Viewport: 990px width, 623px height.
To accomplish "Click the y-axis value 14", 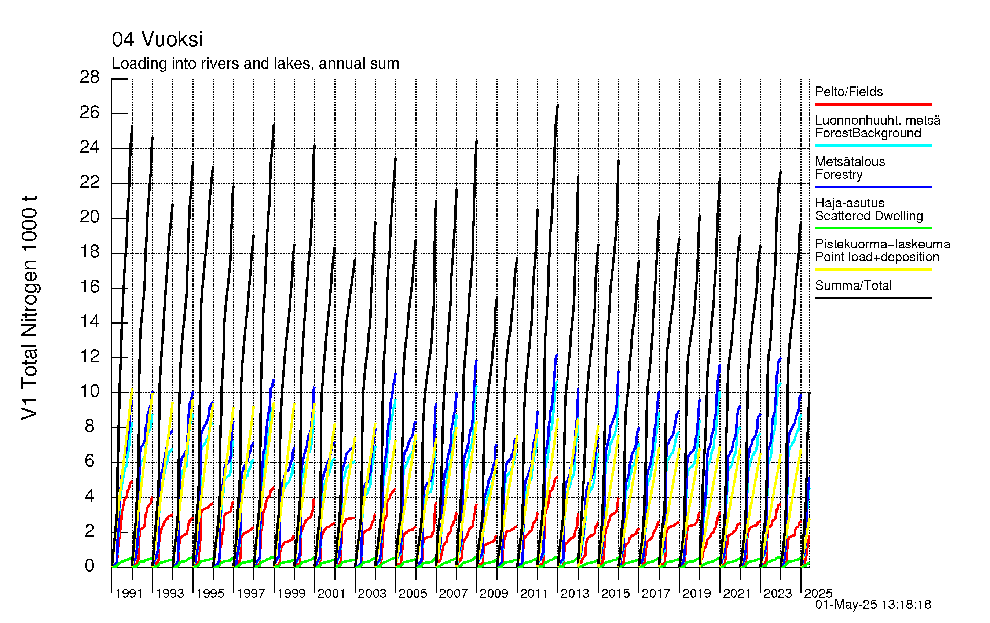I will pyautogui.click(x=89, y=321).
